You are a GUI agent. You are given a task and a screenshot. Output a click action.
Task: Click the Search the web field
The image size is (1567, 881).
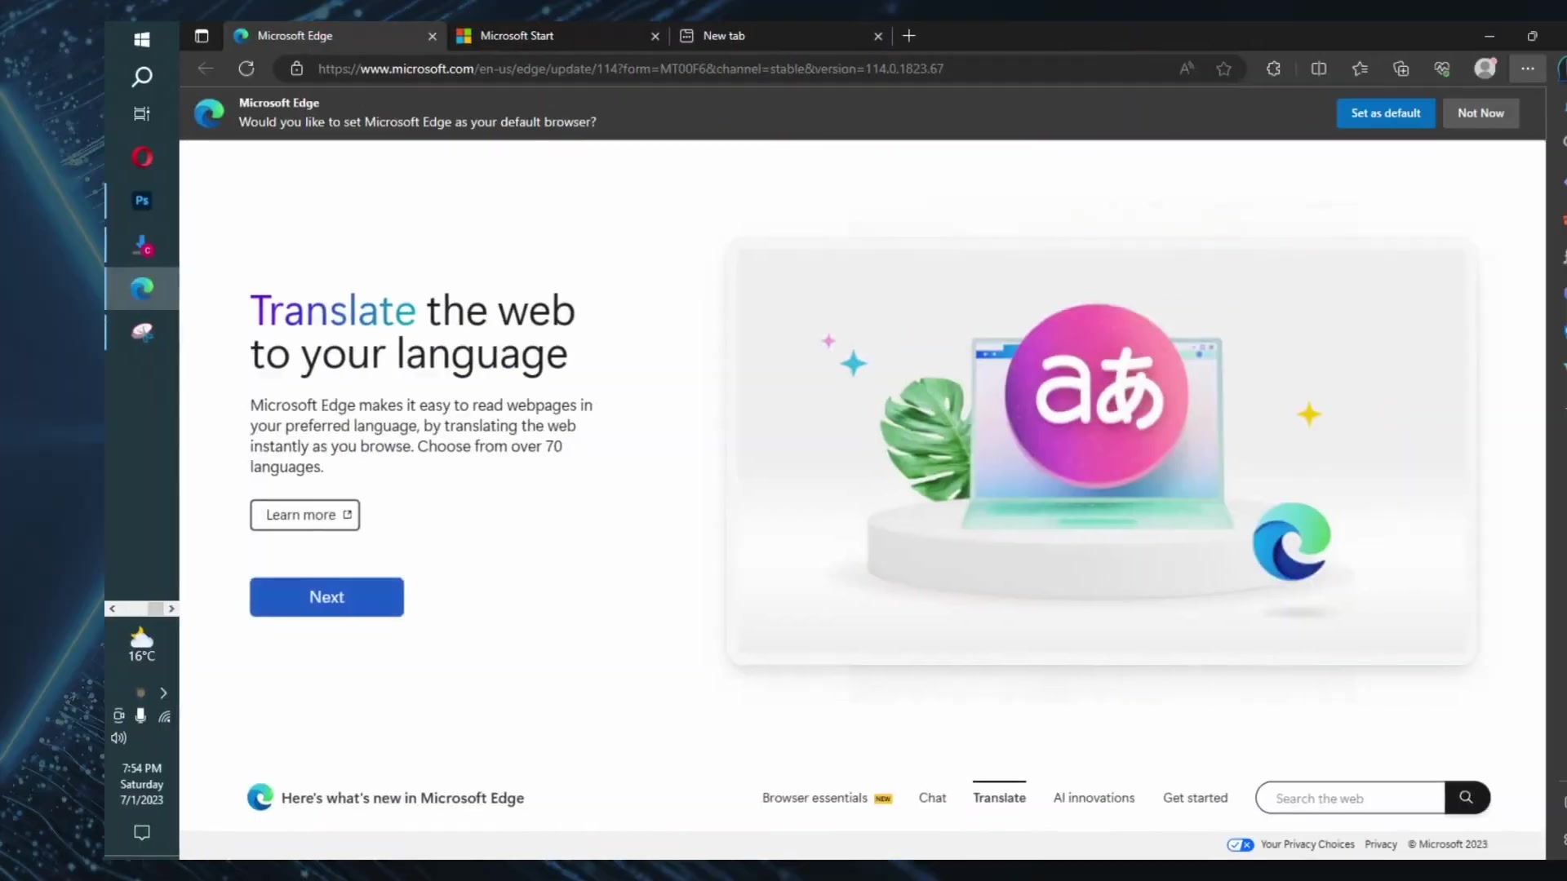pyautogui.click(x=1351, y=798)
